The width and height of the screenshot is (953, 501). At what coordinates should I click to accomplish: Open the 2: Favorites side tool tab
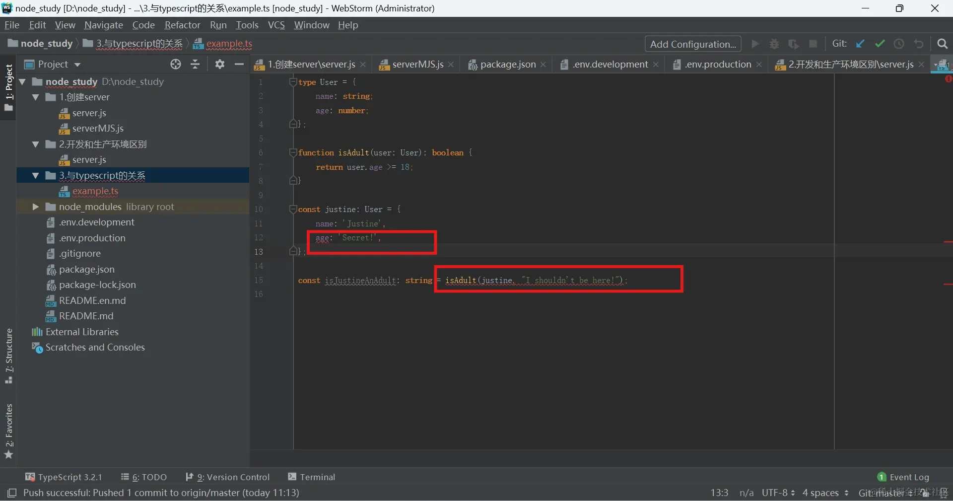[8, 431]
